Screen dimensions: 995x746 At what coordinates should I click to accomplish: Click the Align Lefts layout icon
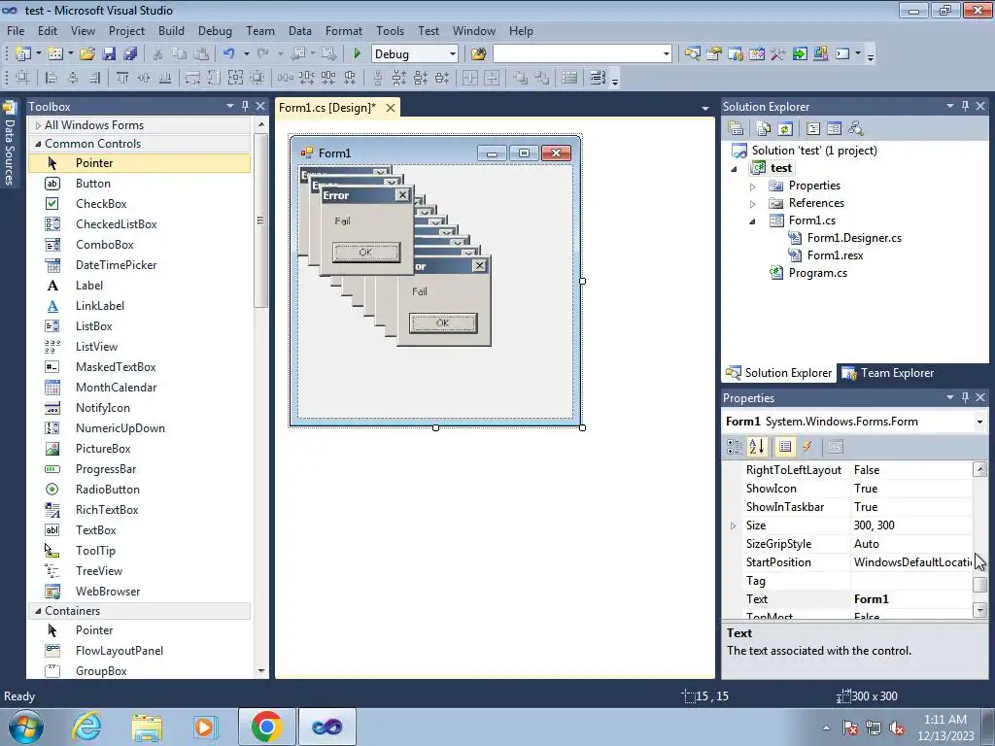52,78
